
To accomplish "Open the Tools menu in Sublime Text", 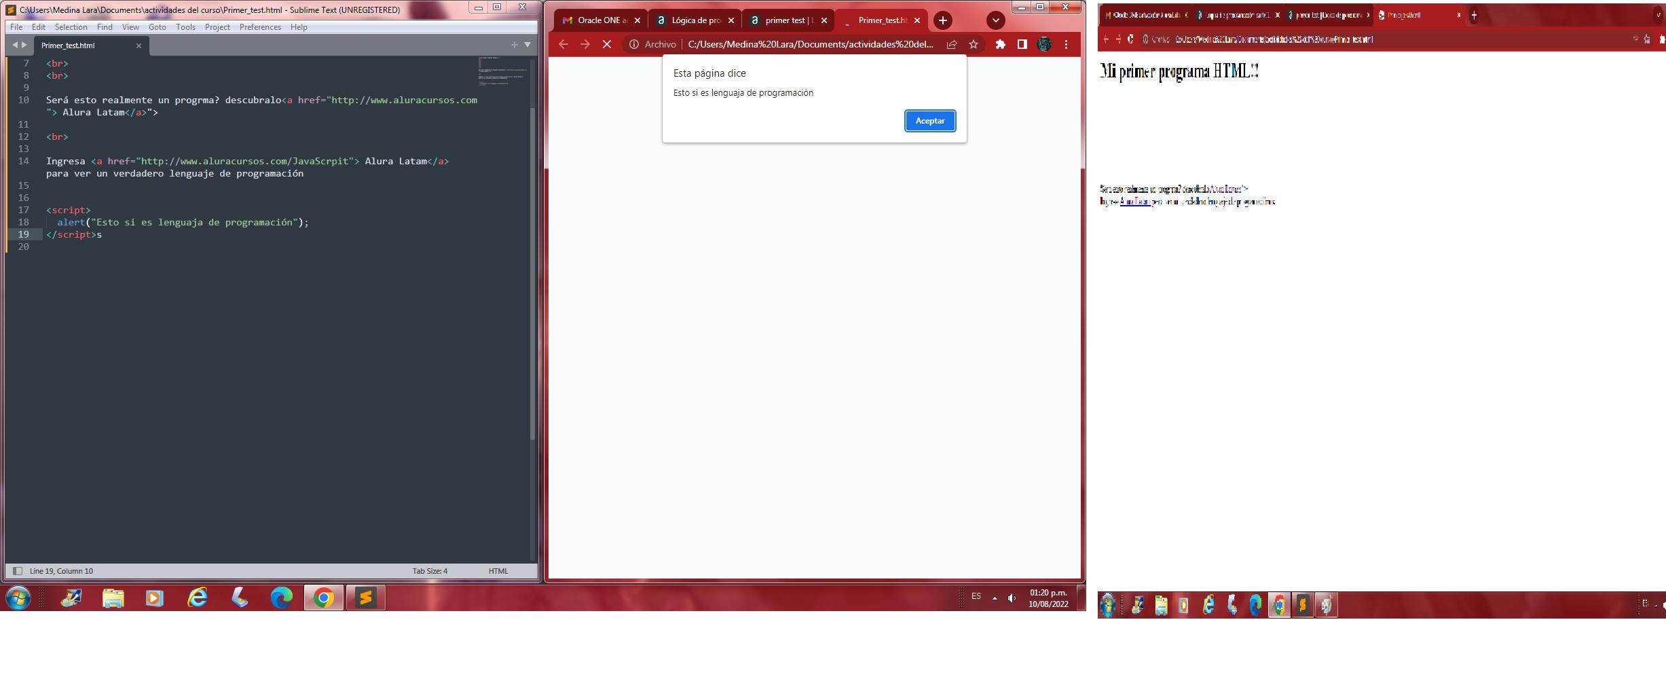I will 185,27.
